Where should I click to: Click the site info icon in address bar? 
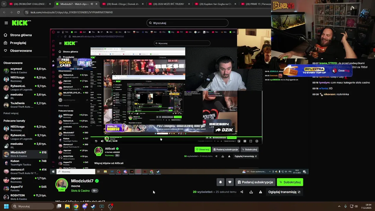[27, 12]
